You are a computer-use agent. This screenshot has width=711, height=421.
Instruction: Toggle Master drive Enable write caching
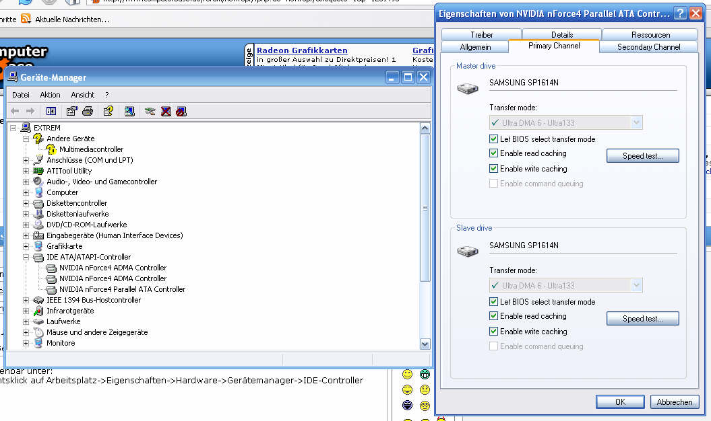point(493,168)
